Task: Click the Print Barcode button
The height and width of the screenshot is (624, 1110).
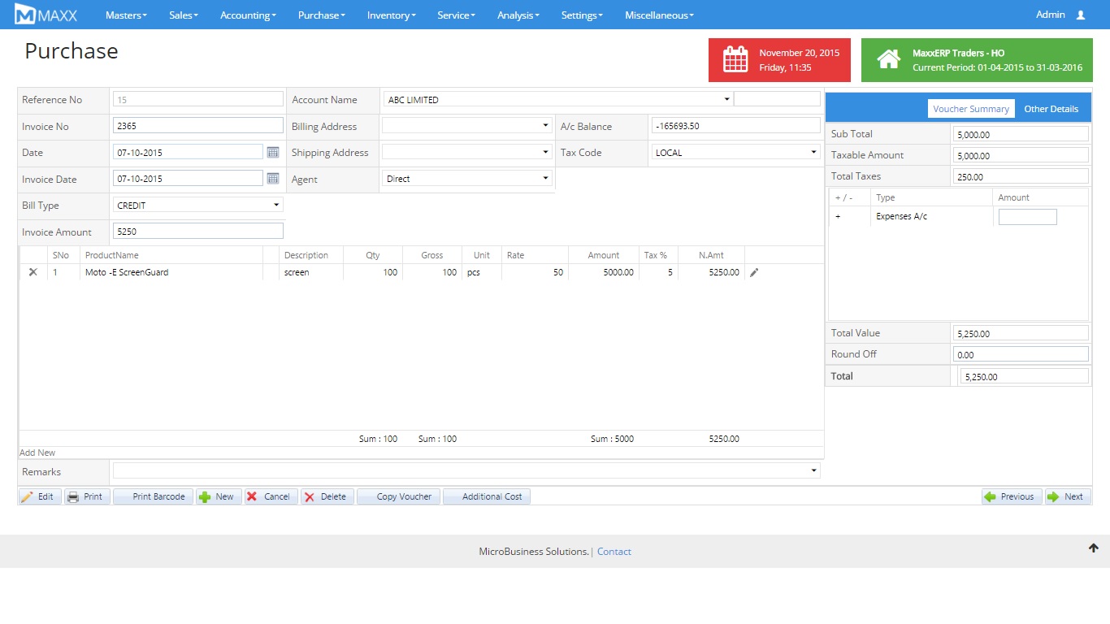Action: tap(154, 496)
